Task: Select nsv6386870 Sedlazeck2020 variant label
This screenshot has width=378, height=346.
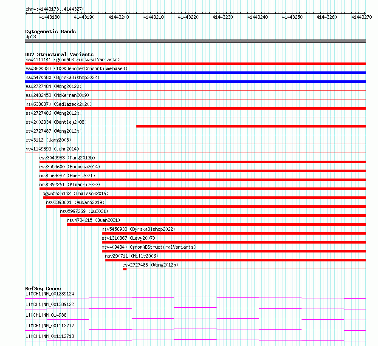Action: 59,104
